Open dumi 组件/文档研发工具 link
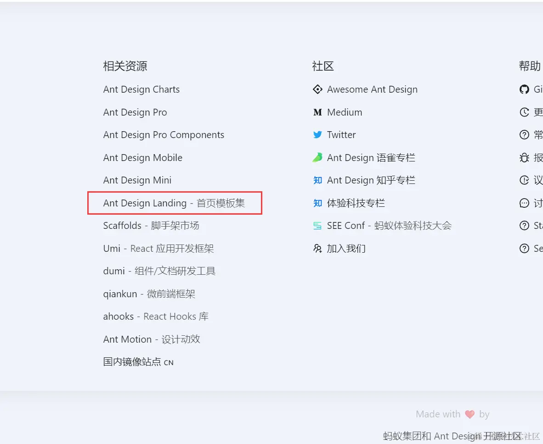The height and width of the screenshot is (444, 543). (x=159, y=271)
